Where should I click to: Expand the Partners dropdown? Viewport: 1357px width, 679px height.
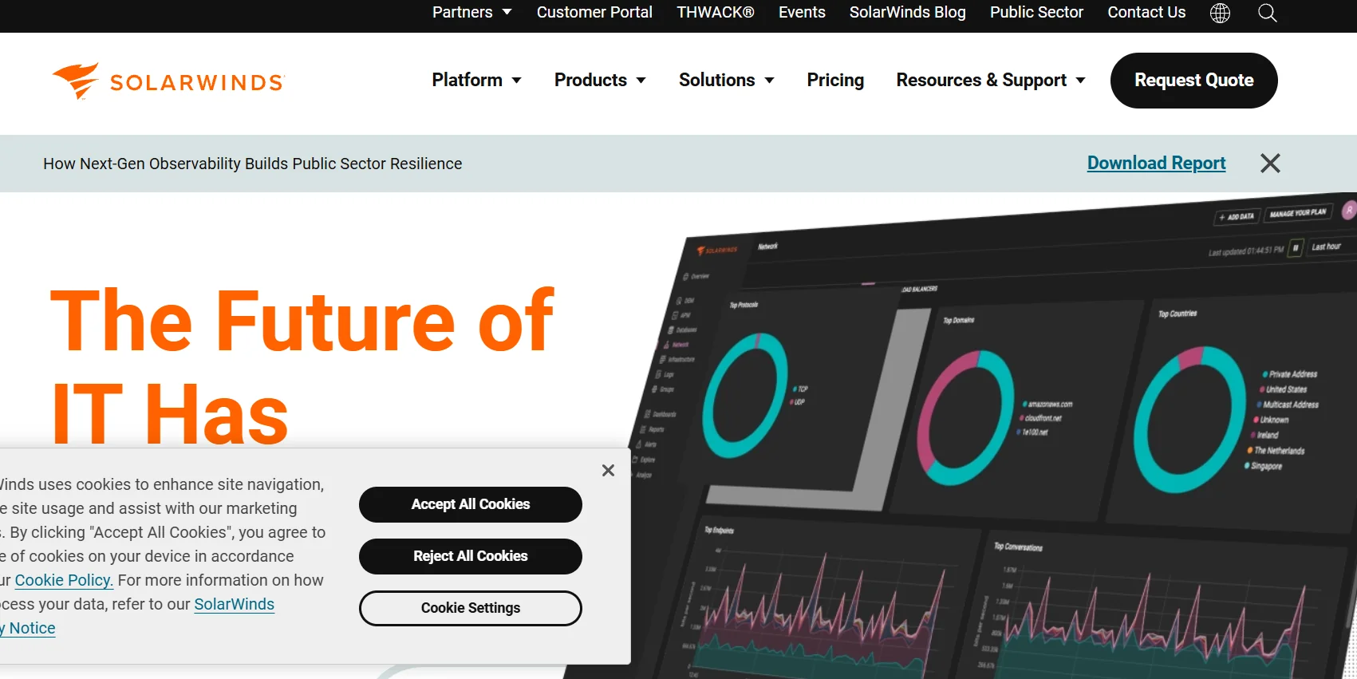(x=471, y=12)
